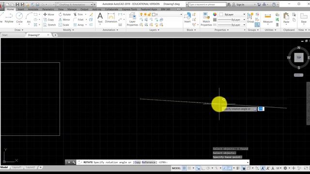Click the Move tool in Modify panel
Viewport: 310px width, 174px height.
[x=48, y=14]
